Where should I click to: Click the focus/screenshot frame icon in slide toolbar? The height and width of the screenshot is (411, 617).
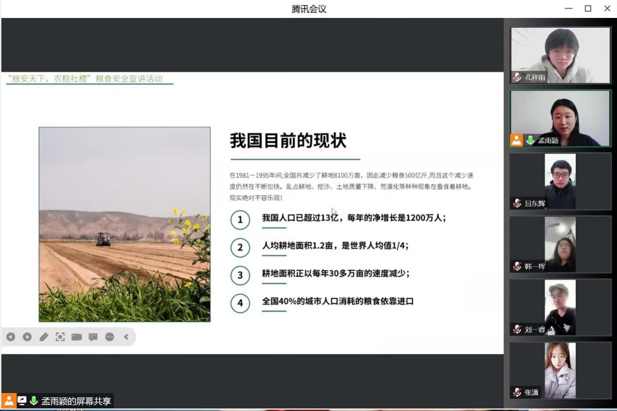pos(60,337)
